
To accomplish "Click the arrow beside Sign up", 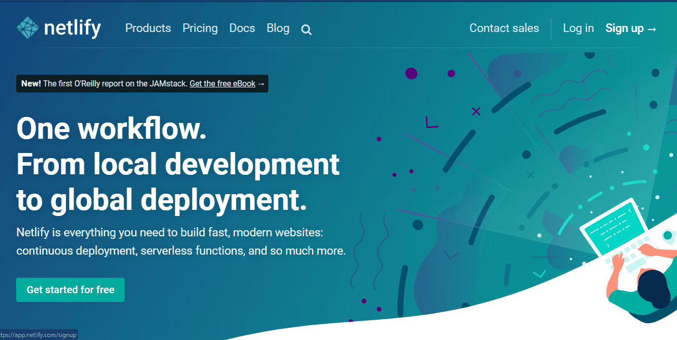I will pyautogui.click(x=652, y=29).
